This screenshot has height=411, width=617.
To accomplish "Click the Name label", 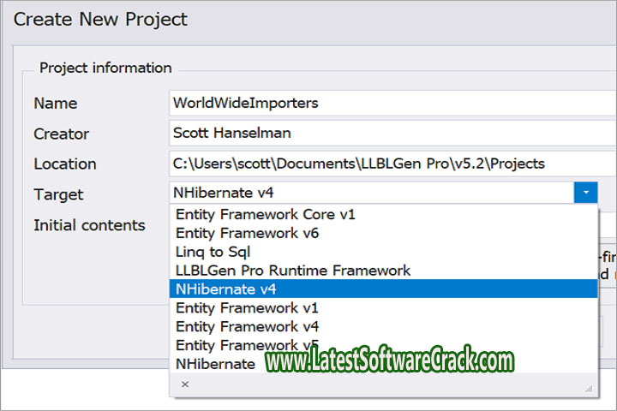I will click(56, 104).
